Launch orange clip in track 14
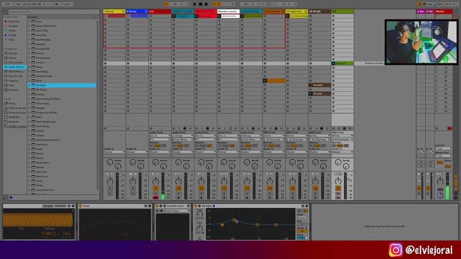This screenshot has width=461, height=259. 265,81
